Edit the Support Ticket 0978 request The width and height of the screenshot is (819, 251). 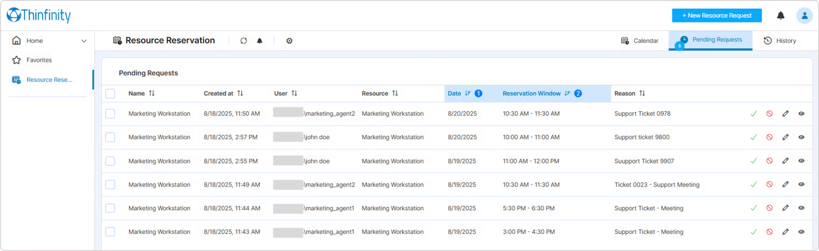(786, 114)
